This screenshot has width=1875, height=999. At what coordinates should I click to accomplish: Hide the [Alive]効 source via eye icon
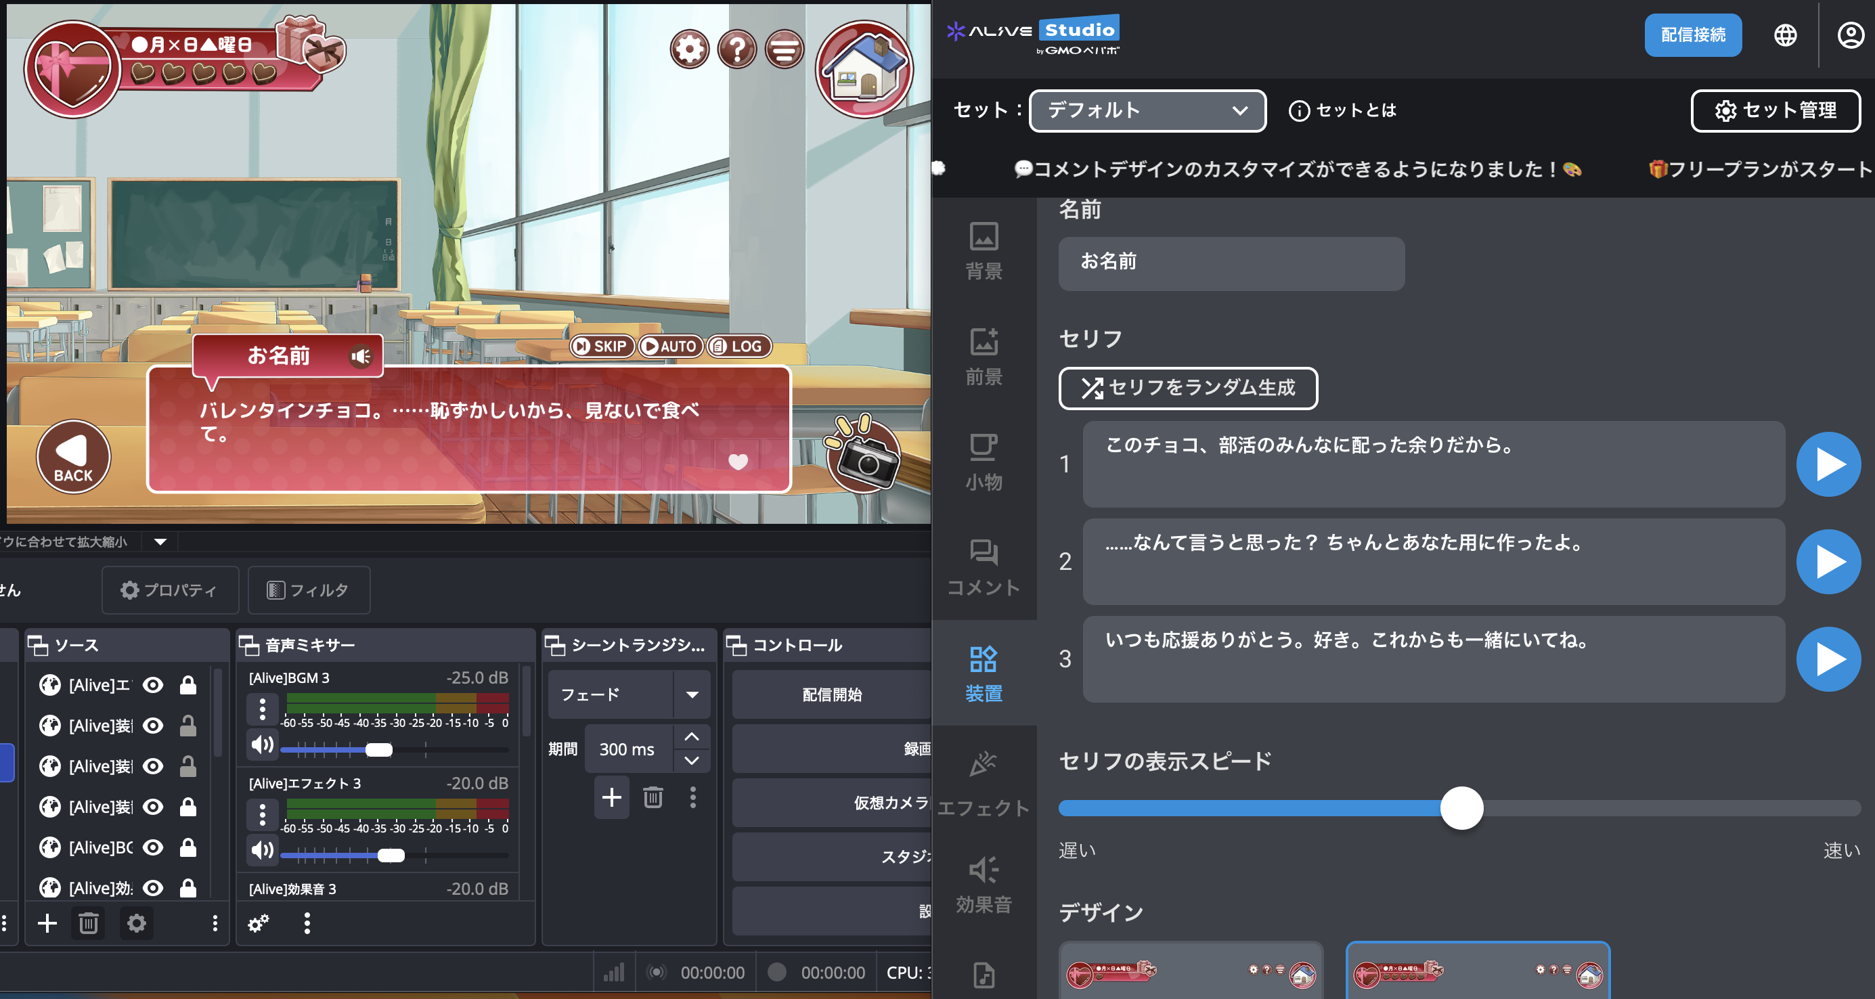[x=153, y=888]
